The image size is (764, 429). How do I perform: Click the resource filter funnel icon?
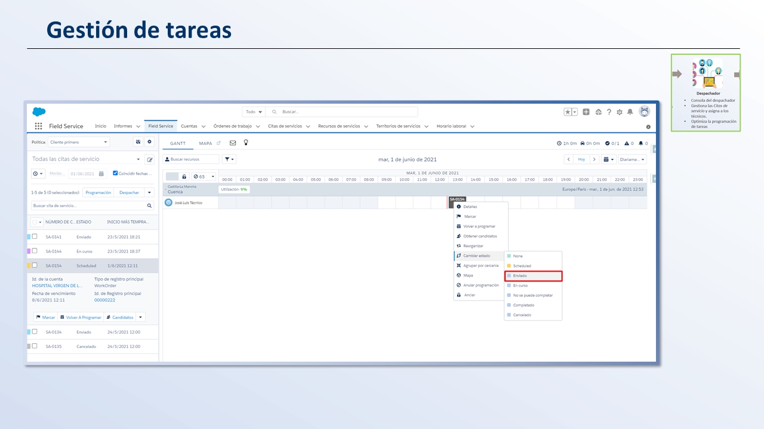(x=229, y=159)
